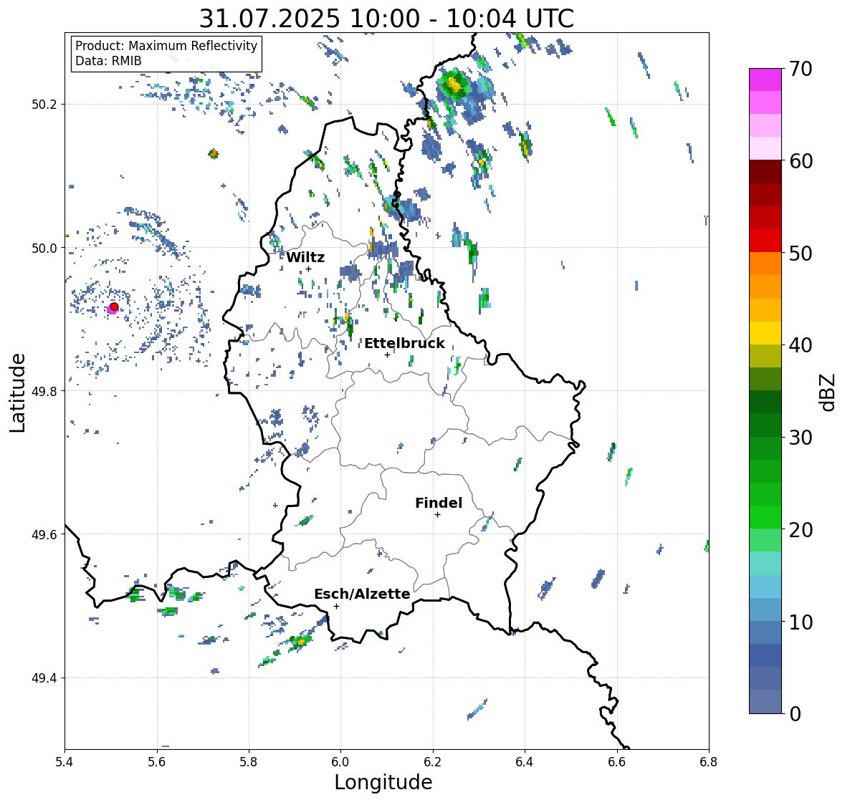Click the x-axis tick label 6.8
Viewport: 845px width, 800px height.
709,761
